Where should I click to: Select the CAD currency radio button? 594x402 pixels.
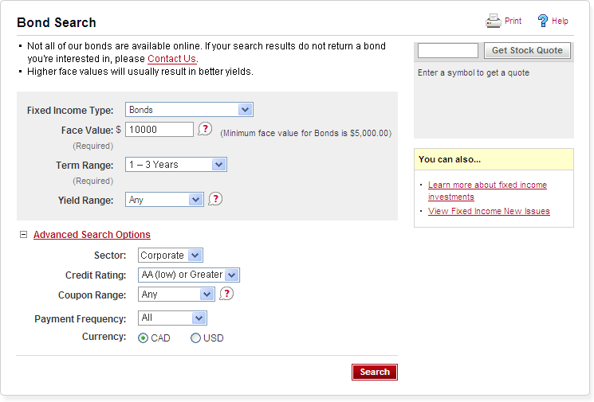(144, 338)
